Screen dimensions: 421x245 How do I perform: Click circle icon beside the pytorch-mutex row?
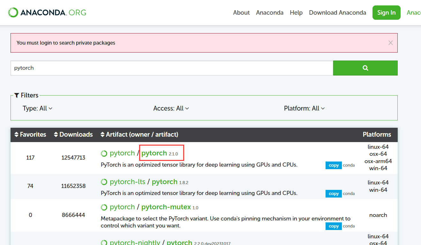104,207
